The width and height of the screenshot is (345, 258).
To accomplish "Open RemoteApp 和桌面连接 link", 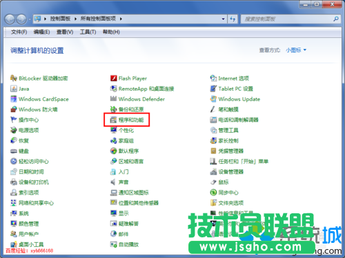I will coord(146,89).
